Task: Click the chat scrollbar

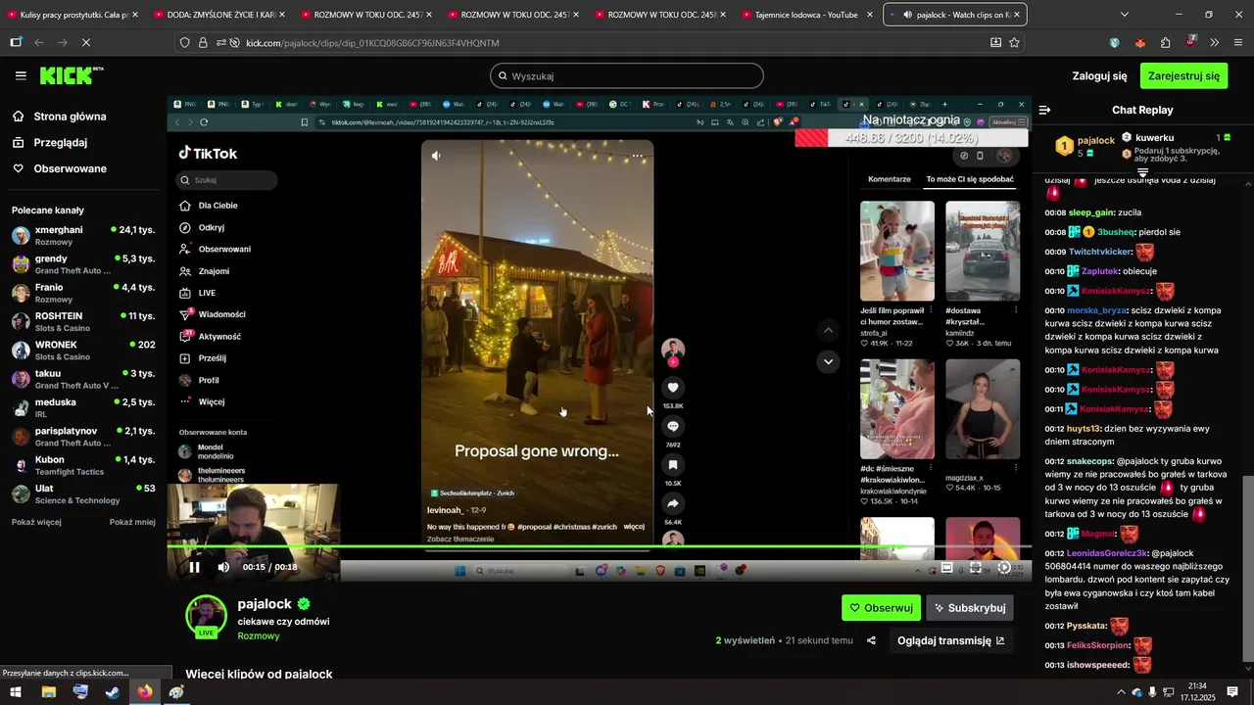Action: point(1247,568)
